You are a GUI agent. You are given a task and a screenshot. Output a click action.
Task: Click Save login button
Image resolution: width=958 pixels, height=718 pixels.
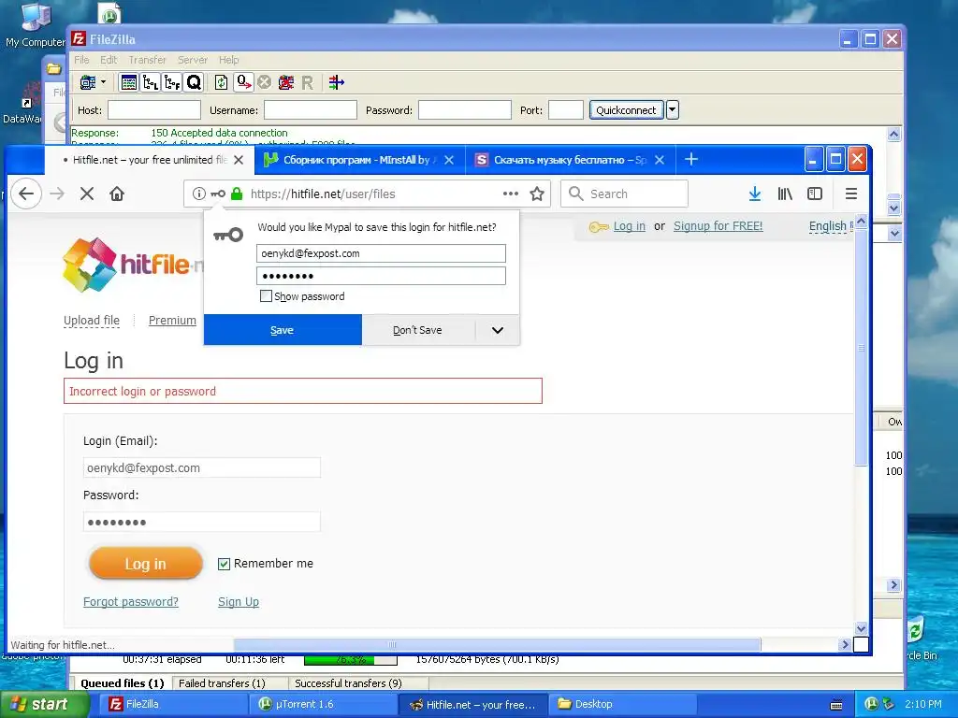click(283, 330)
